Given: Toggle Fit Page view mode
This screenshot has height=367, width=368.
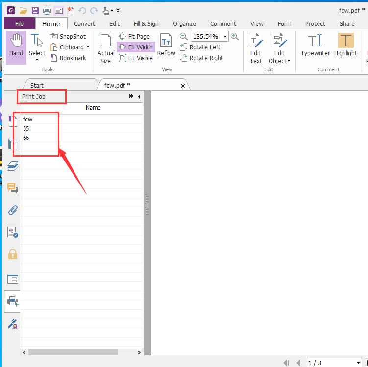Looking at the screenshot, I should (x=134, y=37).
